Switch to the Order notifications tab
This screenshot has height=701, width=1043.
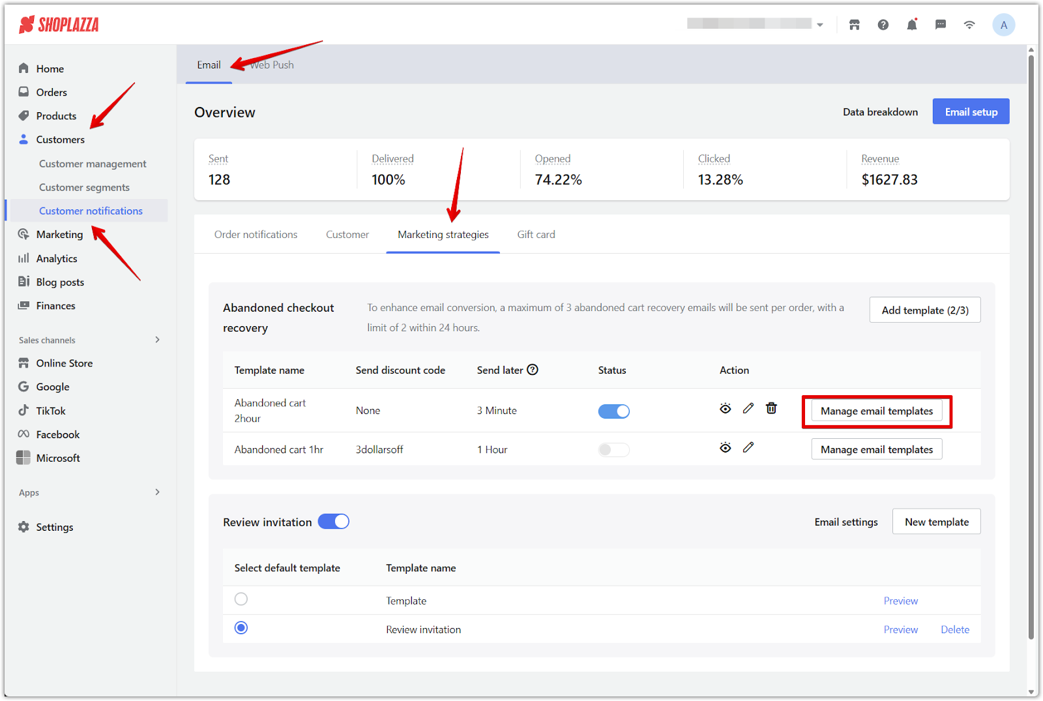click(x=256, y=235)
